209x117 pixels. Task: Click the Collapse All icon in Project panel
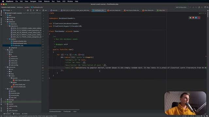[33, 10]
